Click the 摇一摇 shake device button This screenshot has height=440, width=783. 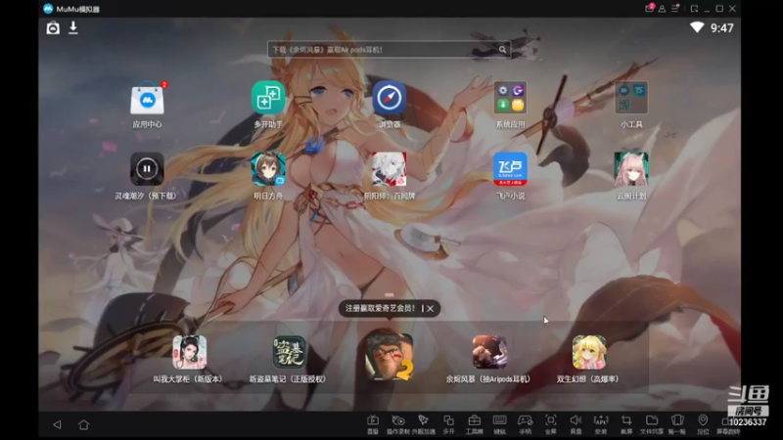677,423
